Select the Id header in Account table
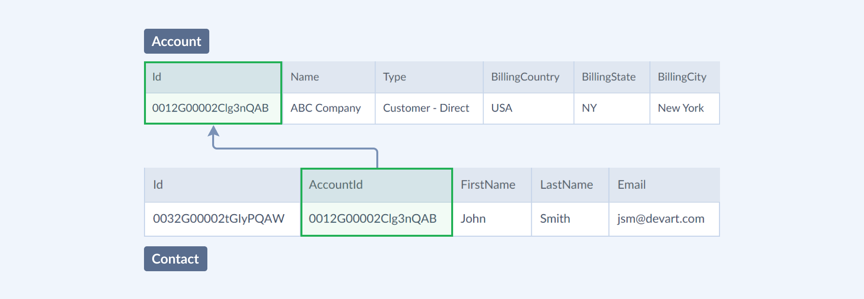Screen dimensions: 864x299 click(x=213, y=77)
